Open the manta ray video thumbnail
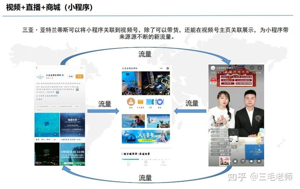 (47, 125)
